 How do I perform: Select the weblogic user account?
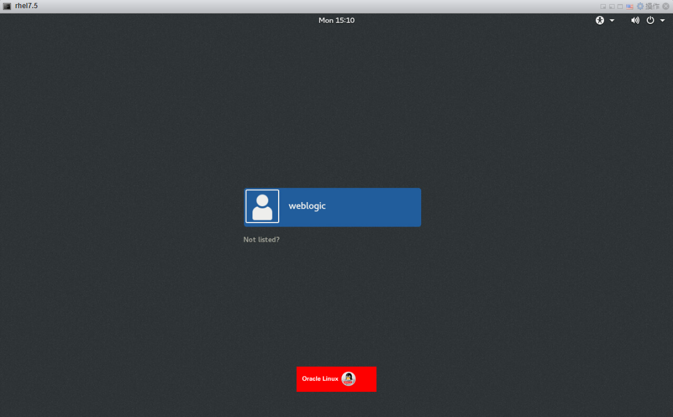(332, 207)
